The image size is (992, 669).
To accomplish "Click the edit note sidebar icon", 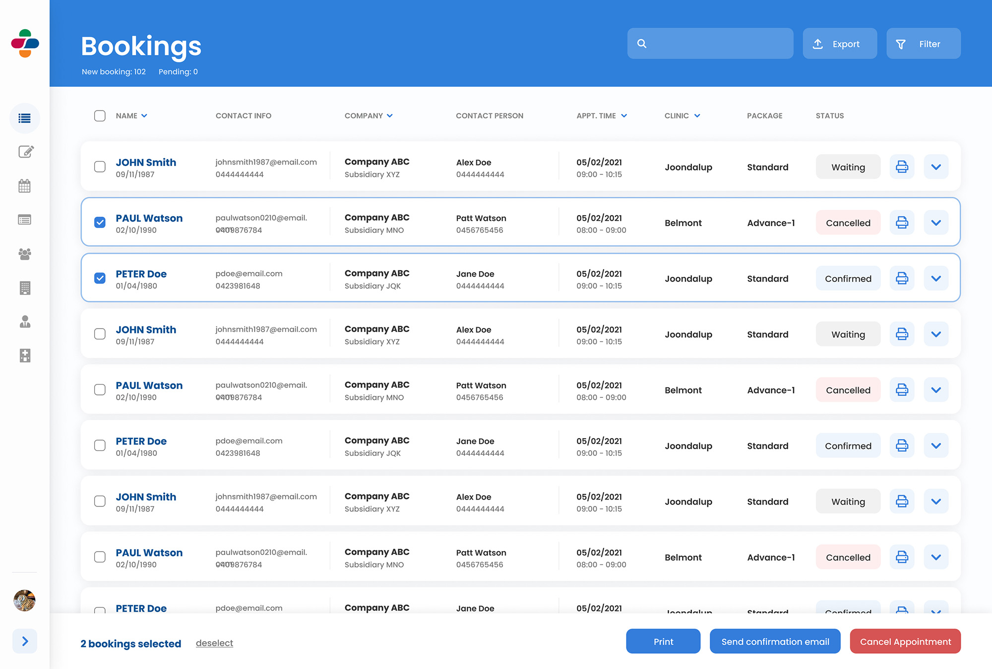I will click(x=25, y=152).
